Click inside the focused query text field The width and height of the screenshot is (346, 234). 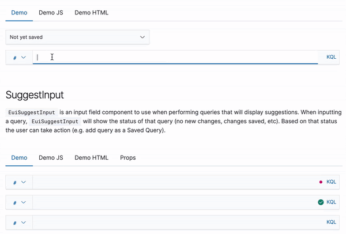(175, 57)
